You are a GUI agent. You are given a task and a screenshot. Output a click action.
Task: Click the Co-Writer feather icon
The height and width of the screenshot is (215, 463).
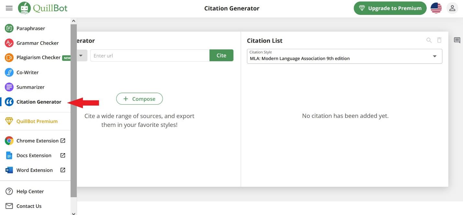point(9,72)
